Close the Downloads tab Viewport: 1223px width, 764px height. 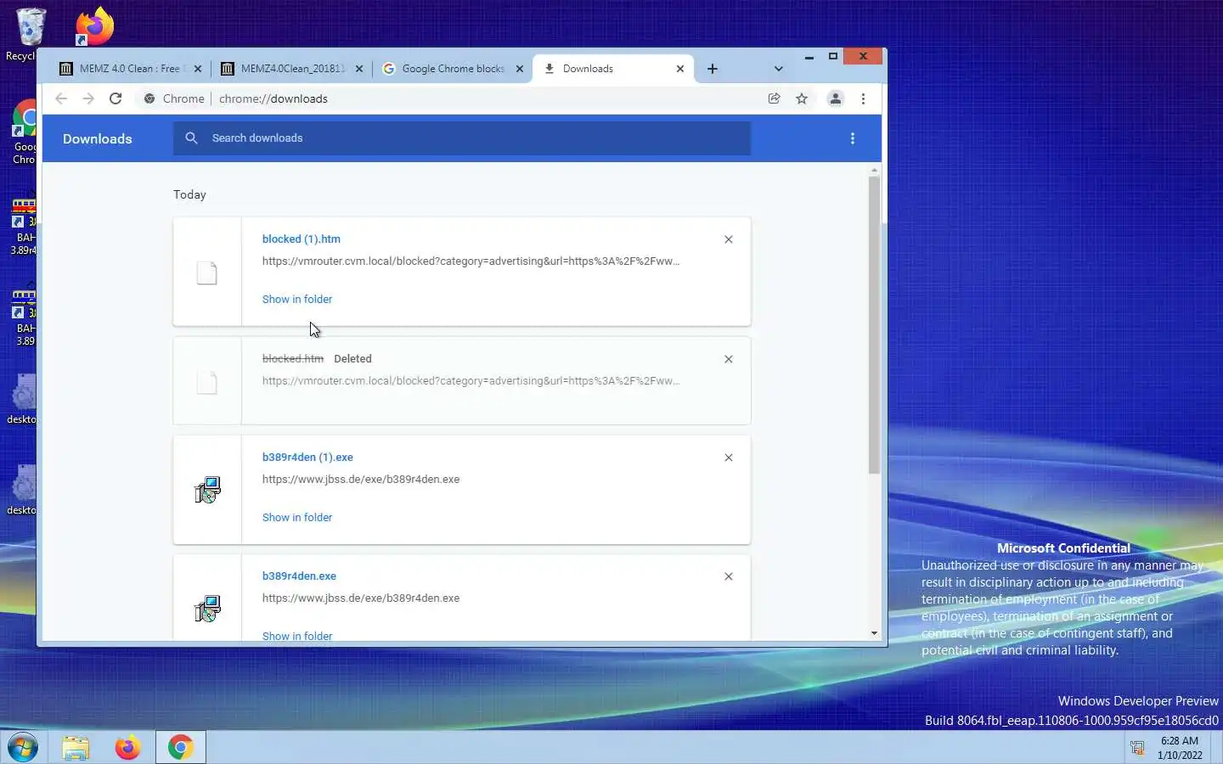pos(680,69)
